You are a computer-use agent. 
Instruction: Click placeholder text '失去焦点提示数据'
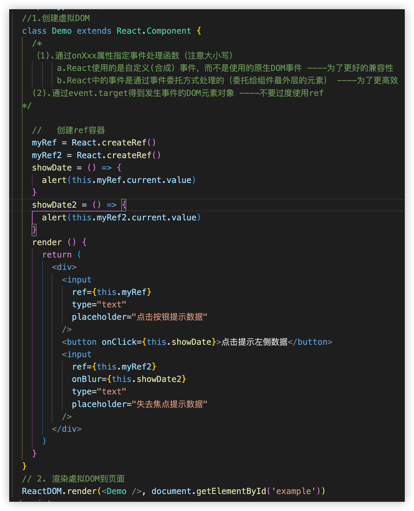tap(170, 404)
